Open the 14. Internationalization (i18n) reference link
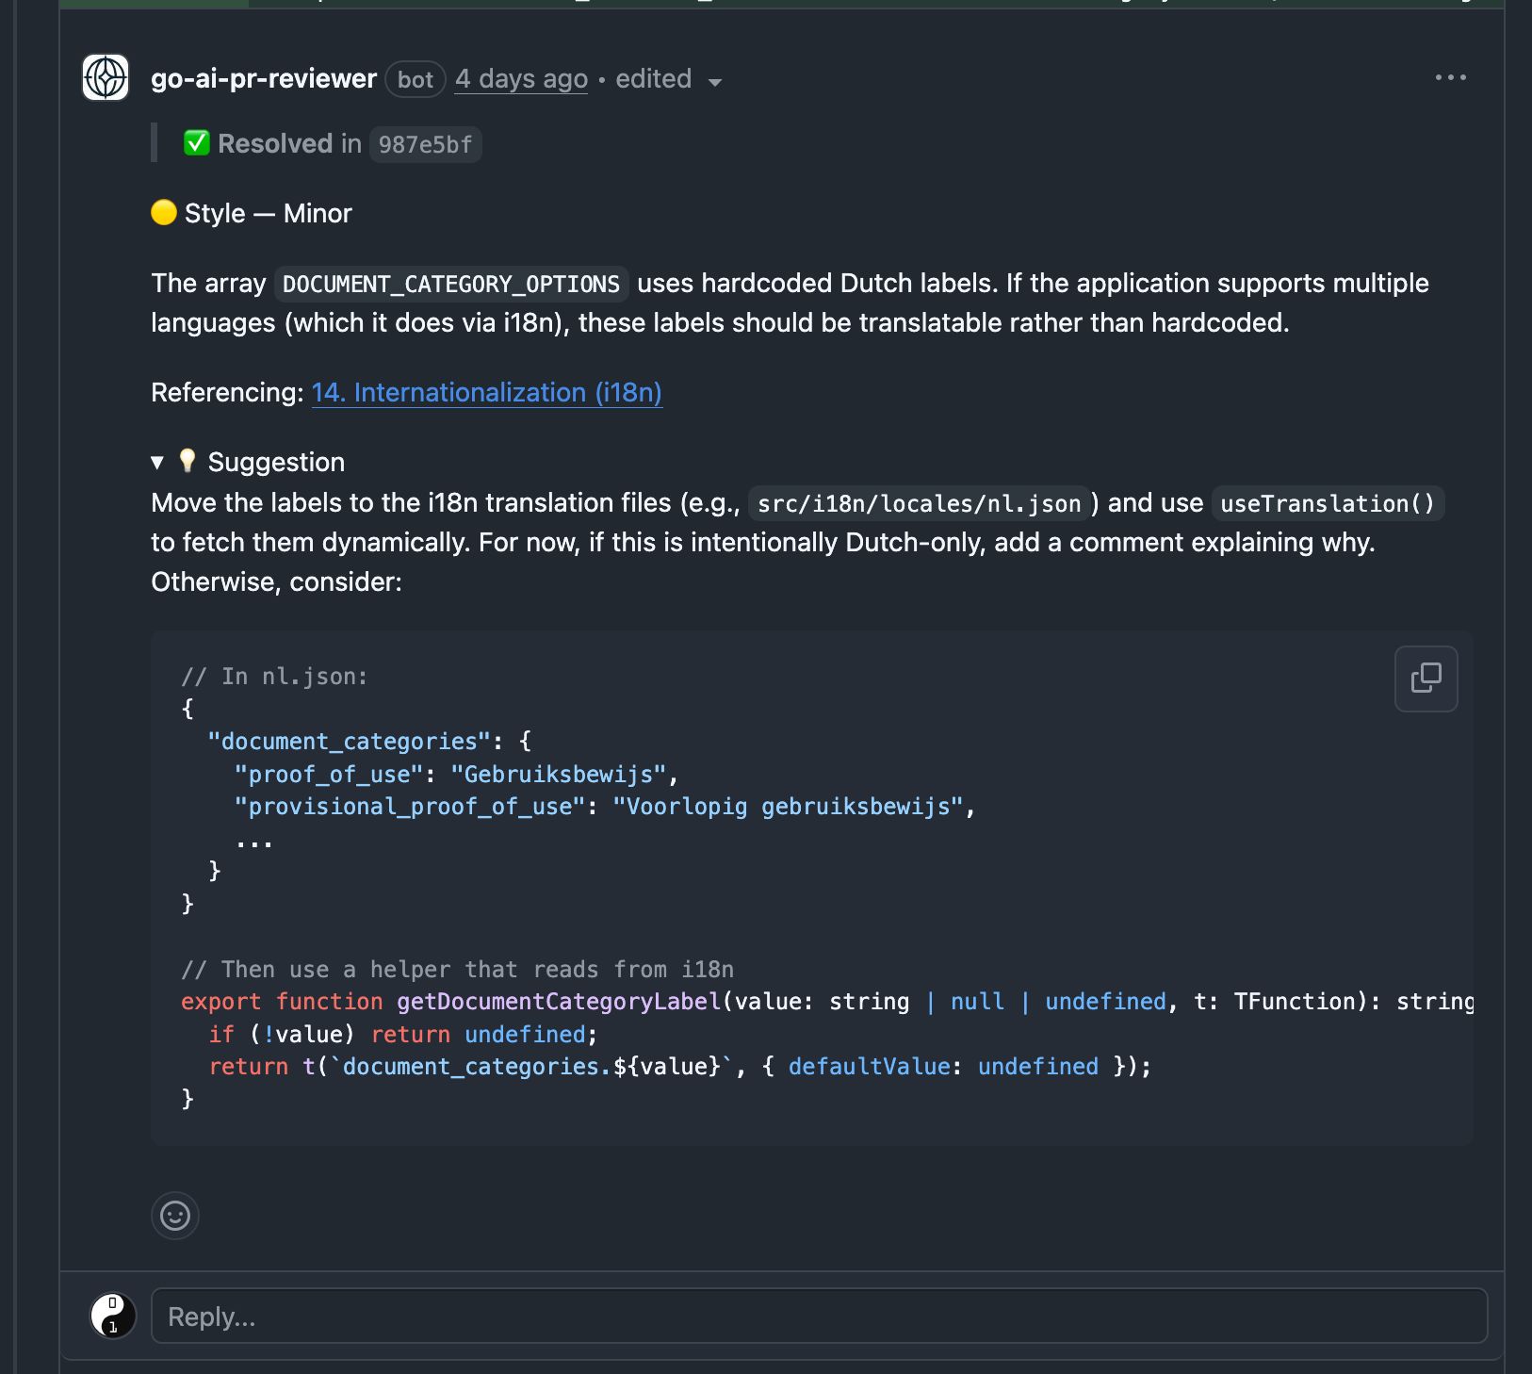1532x1374 pixels. [x=487, y=392]
